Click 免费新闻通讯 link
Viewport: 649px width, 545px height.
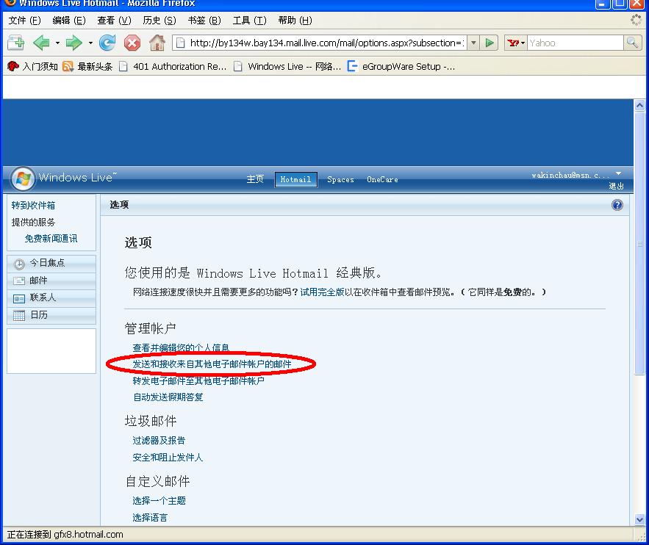coord(51,239)
